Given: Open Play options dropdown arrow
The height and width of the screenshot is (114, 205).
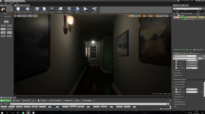Looking at the screenshot, I should pos(90,10).
